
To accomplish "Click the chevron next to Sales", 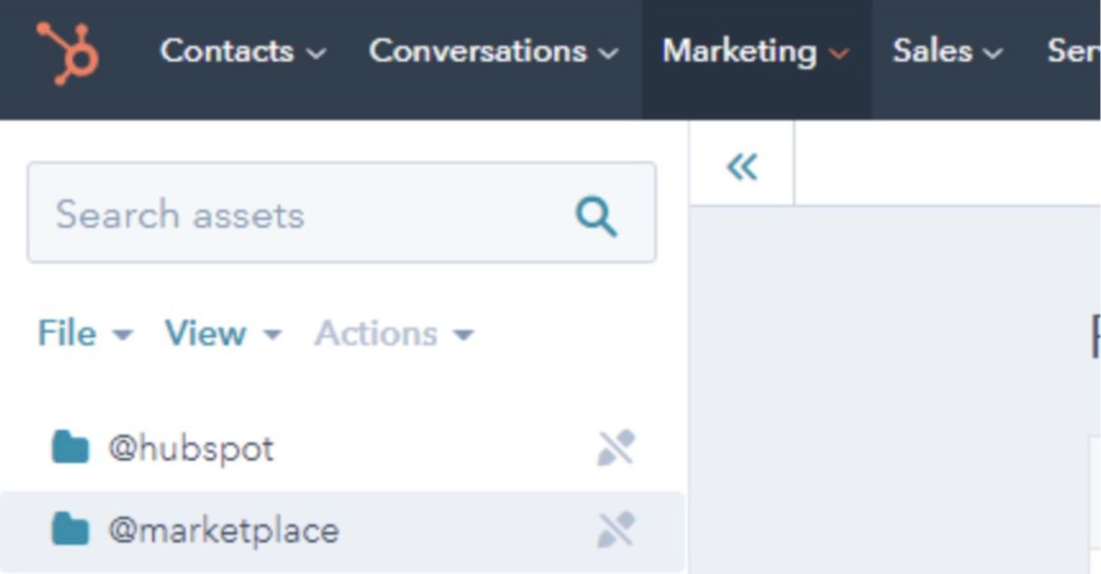I will click(992, 54).
